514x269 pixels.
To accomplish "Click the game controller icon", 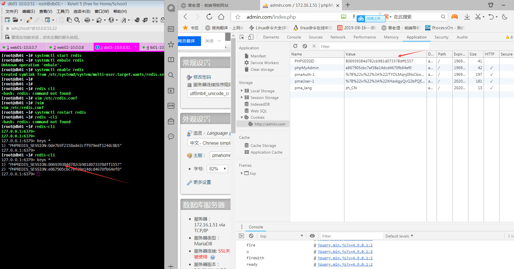I will coord(454,17).
